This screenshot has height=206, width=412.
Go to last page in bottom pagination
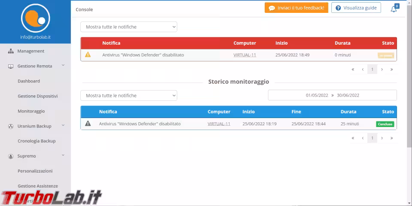coord(391,138)
